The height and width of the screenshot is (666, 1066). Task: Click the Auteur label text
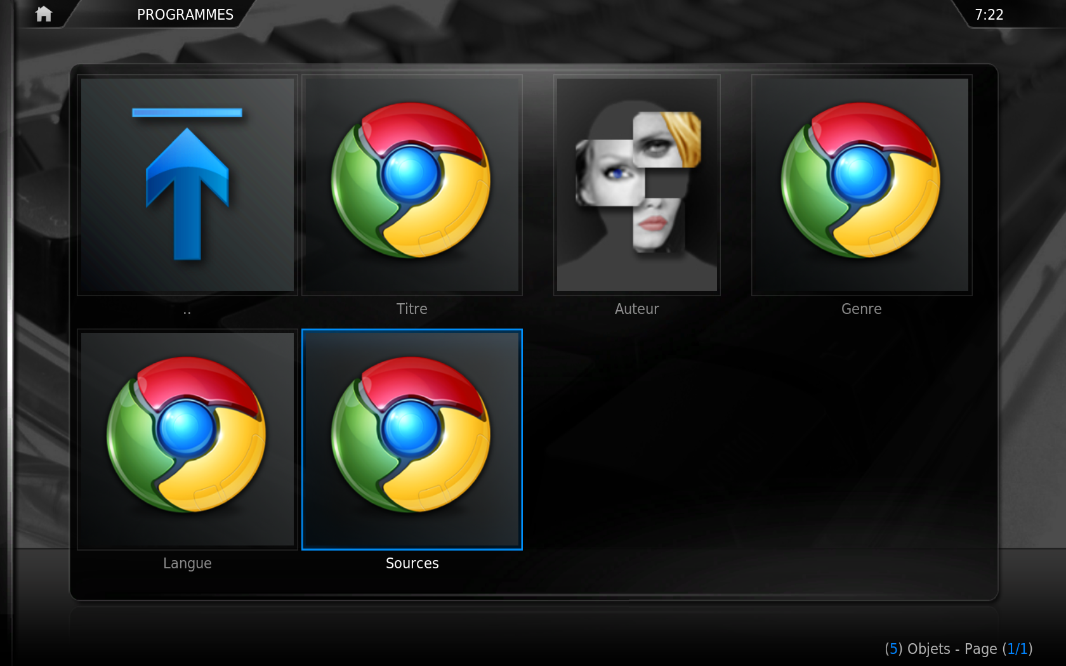click(x=637, y=309)
